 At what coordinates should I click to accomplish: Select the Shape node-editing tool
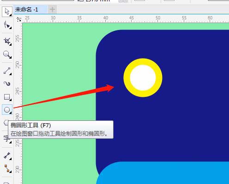(7, 25)
